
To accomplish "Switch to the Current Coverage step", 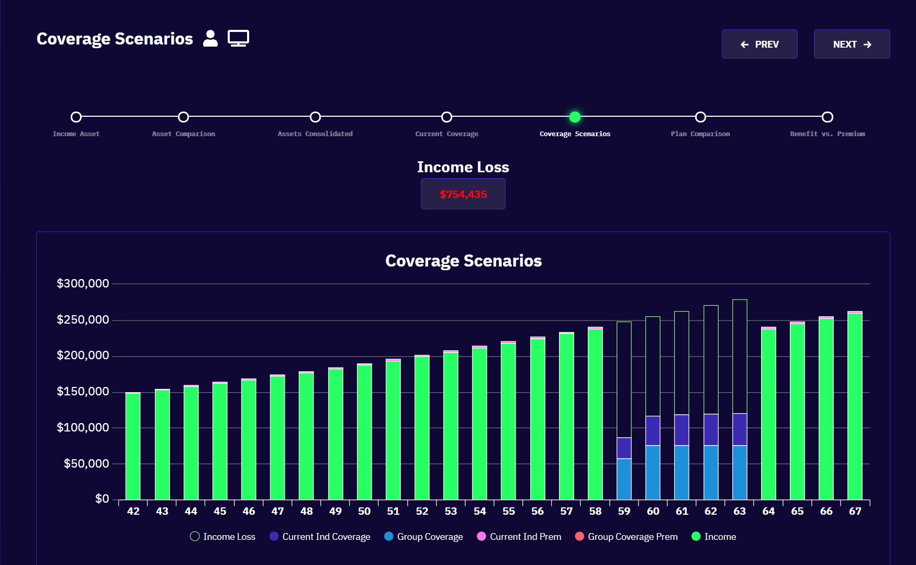I will [x=446, y=117].
